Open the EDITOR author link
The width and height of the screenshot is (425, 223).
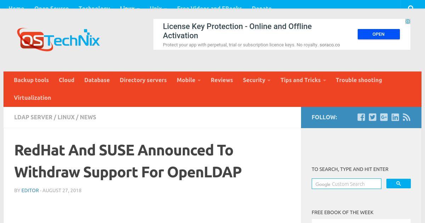click(30, 190)
